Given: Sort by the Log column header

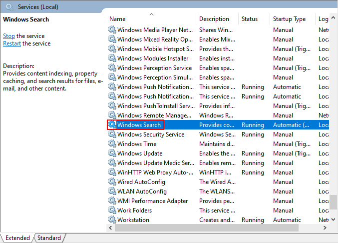Looking at the screenshot, I should pyautogui.click(x=323, y=19).
